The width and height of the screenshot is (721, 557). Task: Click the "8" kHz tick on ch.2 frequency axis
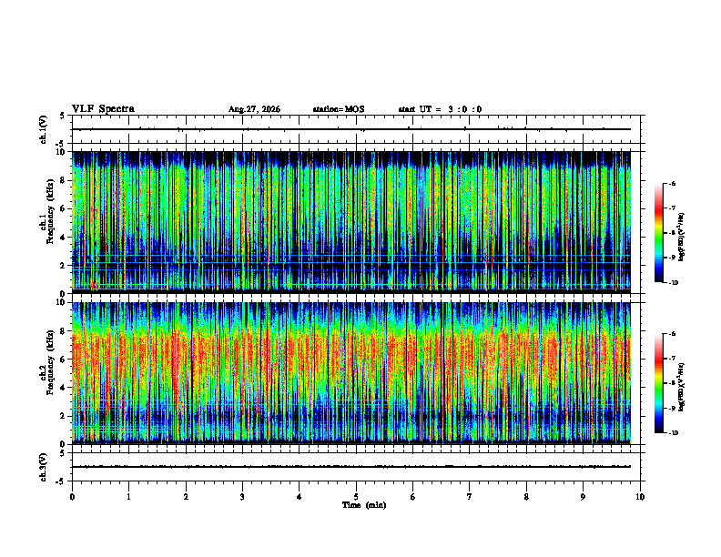tap(61, 331)
